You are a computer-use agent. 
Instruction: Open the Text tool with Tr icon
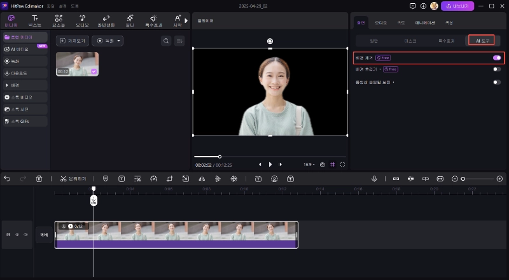[35, 21]
